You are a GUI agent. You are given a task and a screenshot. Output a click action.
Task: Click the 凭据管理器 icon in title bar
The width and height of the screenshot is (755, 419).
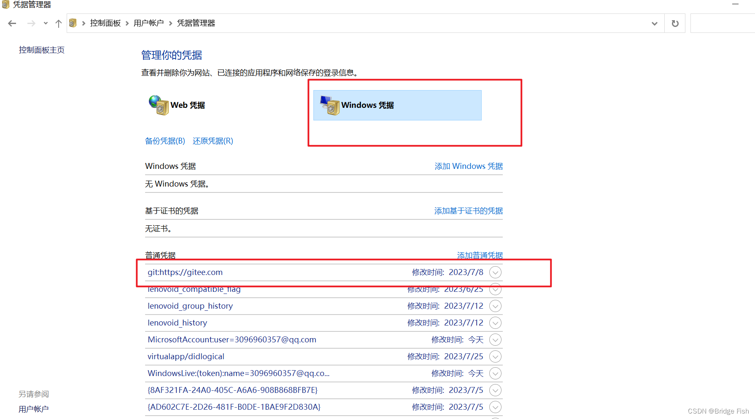[x=5, y=5]
